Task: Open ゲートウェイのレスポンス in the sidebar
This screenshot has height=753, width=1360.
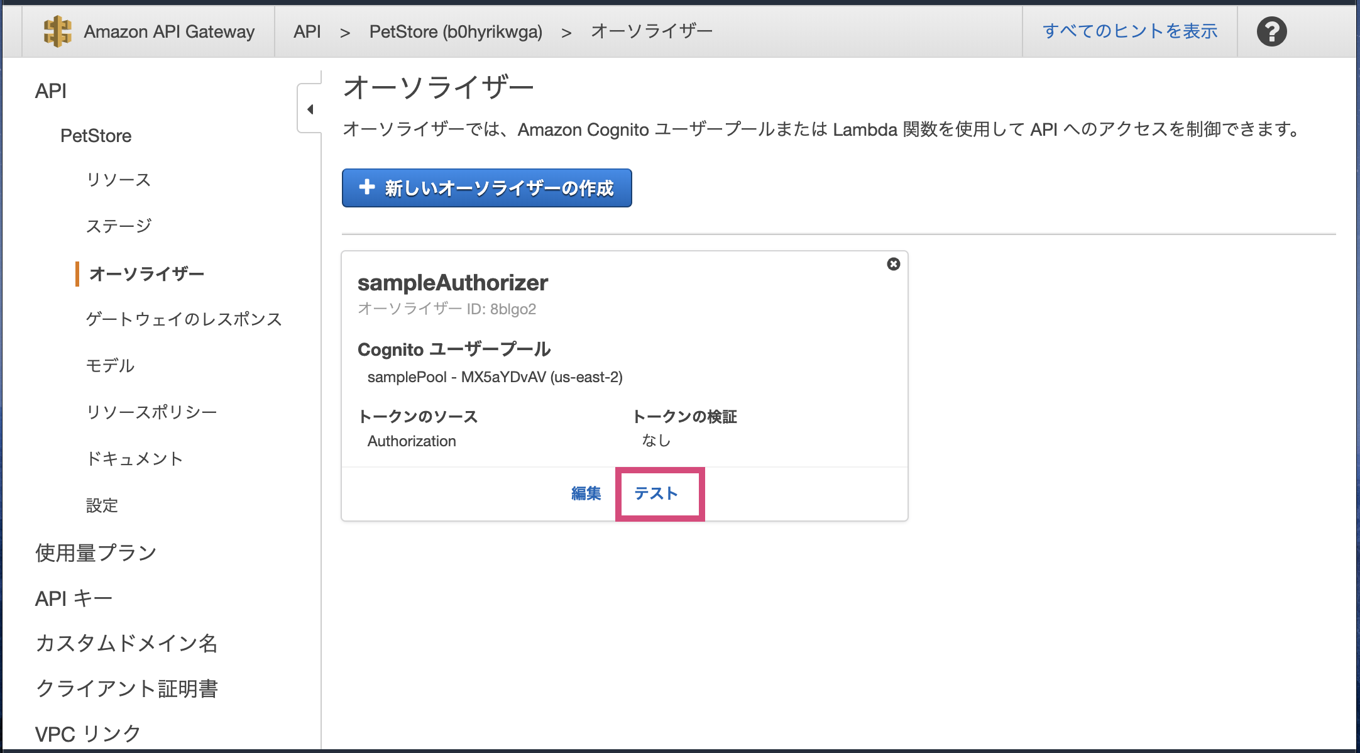Action: 184,319
